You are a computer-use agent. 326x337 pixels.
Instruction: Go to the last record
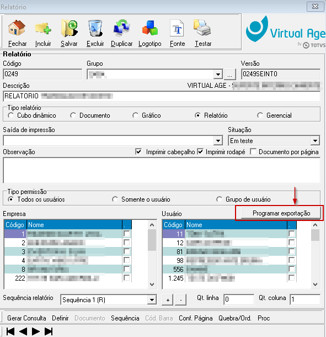[x=49, y=331]
